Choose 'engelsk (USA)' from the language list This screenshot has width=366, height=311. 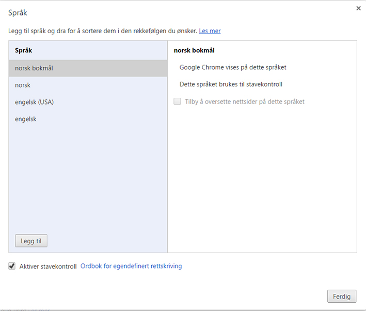(x=34, y=102)
